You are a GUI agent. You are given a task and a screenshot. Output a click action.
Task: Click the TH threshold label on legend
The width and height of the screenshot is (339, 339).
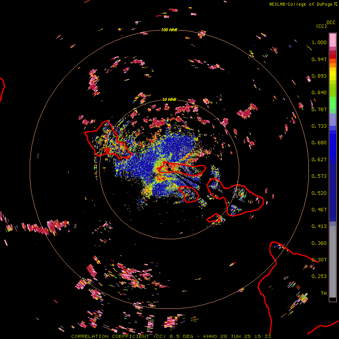coord(324,293)
